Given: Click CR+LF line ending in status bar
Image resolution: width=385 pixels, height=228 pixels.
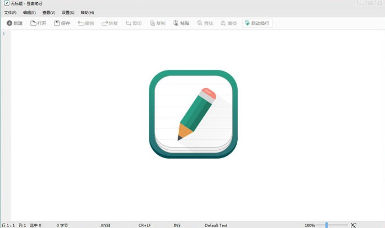Looking at the screenshot, I should point(145,225).
